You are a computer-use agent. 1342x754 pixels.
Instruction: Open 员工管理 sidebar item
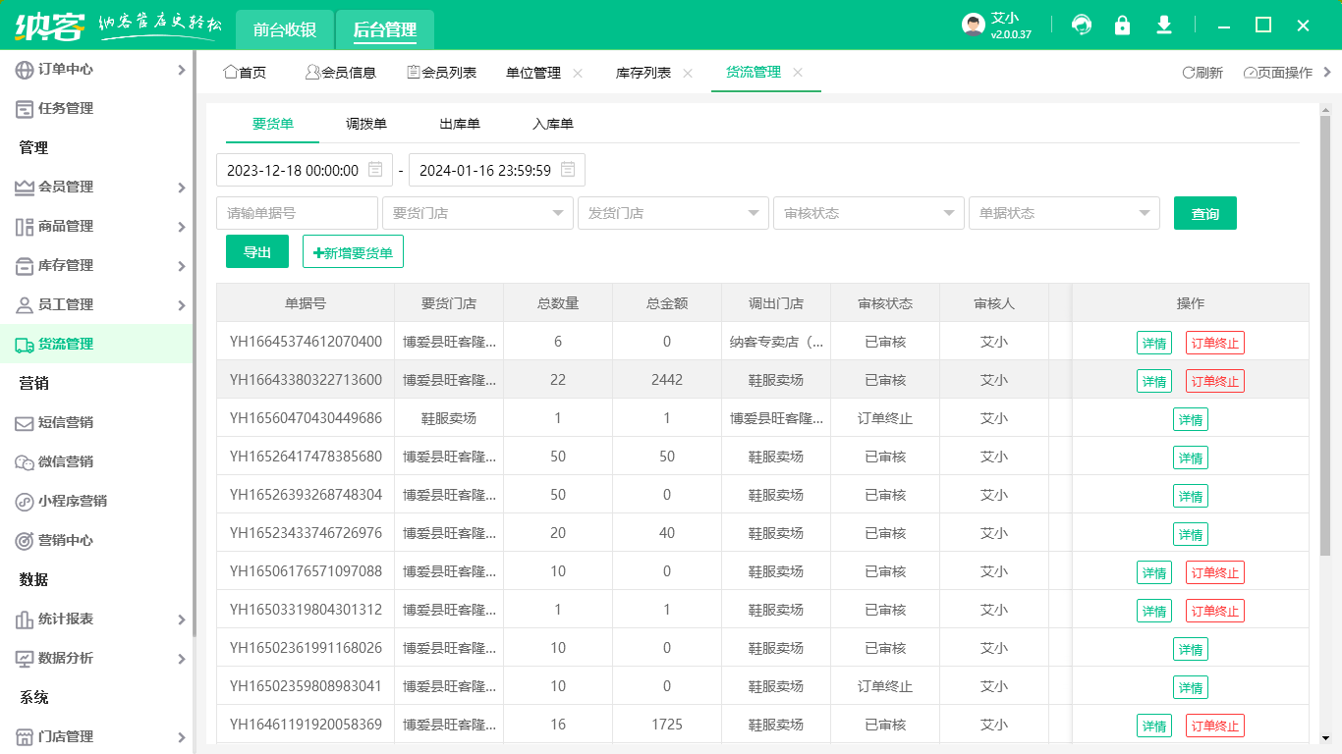click(96, 304)
